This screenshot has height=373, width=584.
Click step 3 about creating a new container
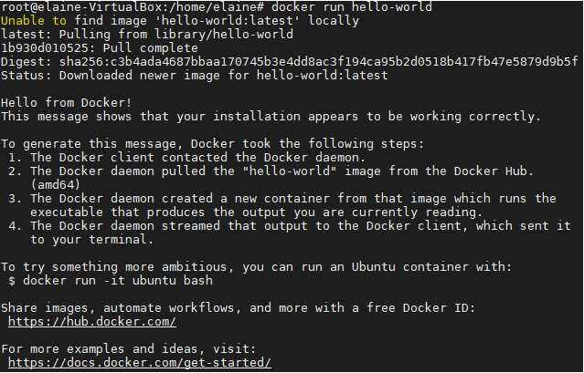click(x=281, y=205)
